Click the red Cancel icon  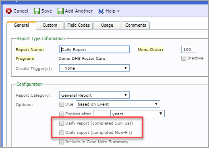pos(9,11)
